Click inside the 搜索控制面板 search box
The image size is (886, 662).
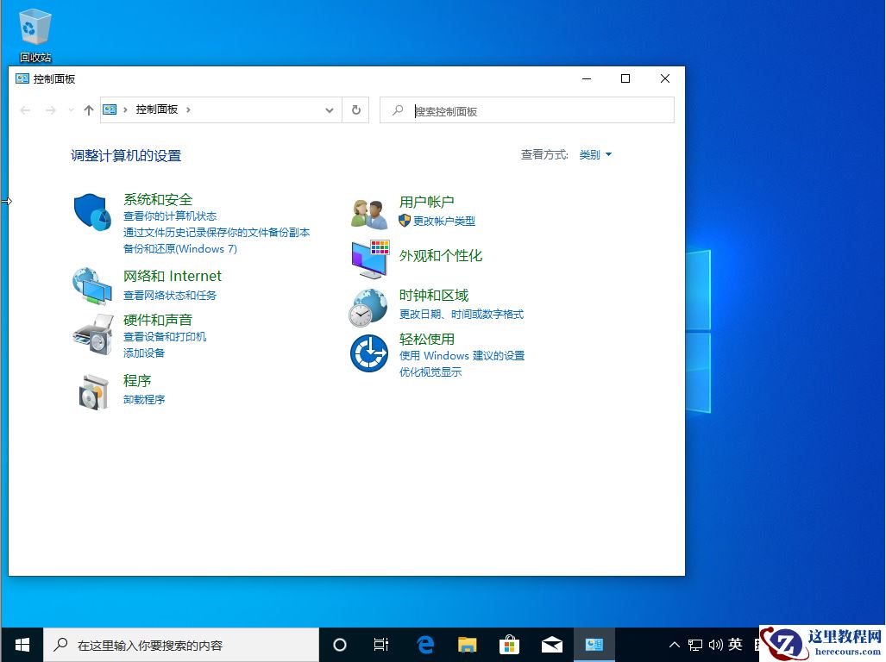coord(526,109)
